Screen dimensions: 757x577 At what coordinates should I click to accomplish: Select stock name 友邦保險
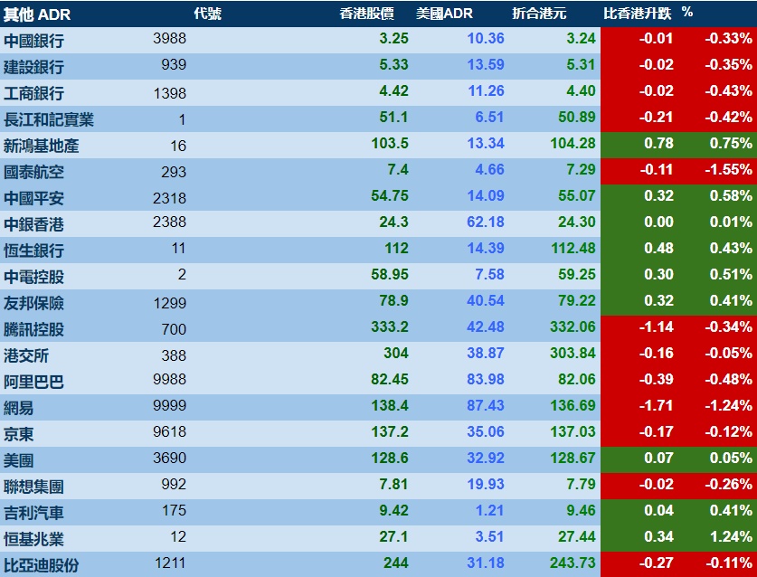[x=33, y=303]
